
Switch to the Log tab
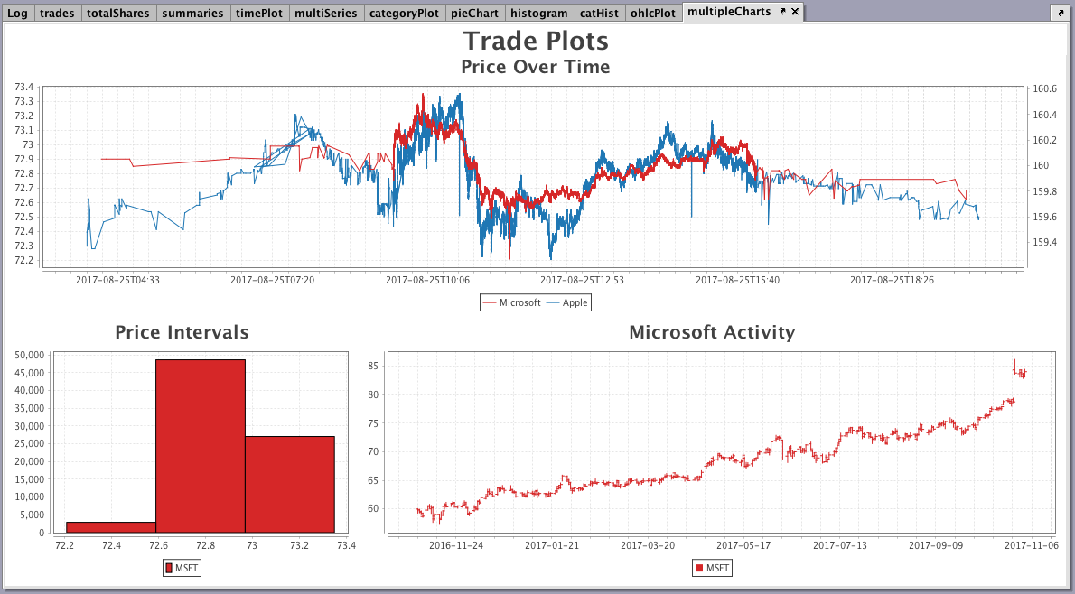click(17, 13)
